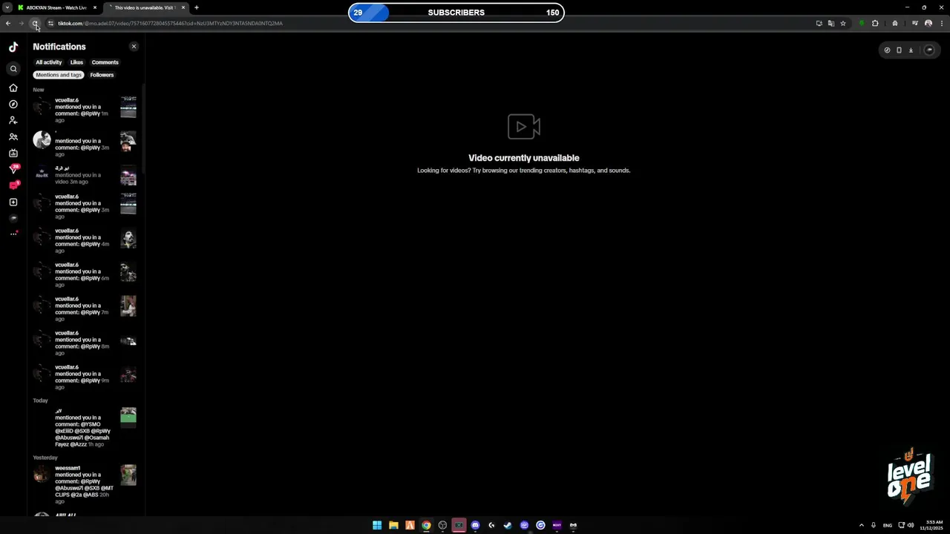Open vcuellar.6 mention from 4m ago
The height and width of the screenshot is (534, 950).
(x=85, y=240)
